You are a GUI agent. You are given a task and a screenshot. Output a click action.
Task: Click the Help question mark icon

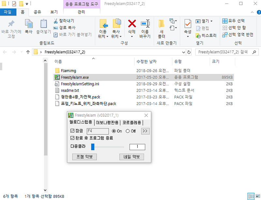[x=259, y=12]
